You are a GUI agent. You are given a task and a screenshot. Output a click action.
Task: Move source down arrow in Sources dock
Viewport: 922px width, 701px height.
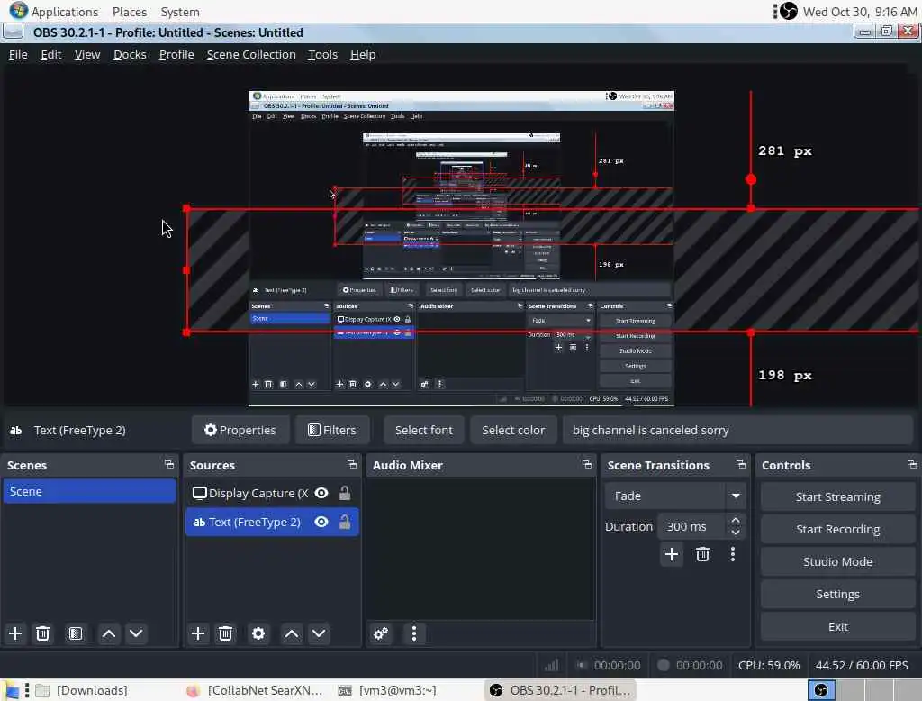[x=319, y=634]
